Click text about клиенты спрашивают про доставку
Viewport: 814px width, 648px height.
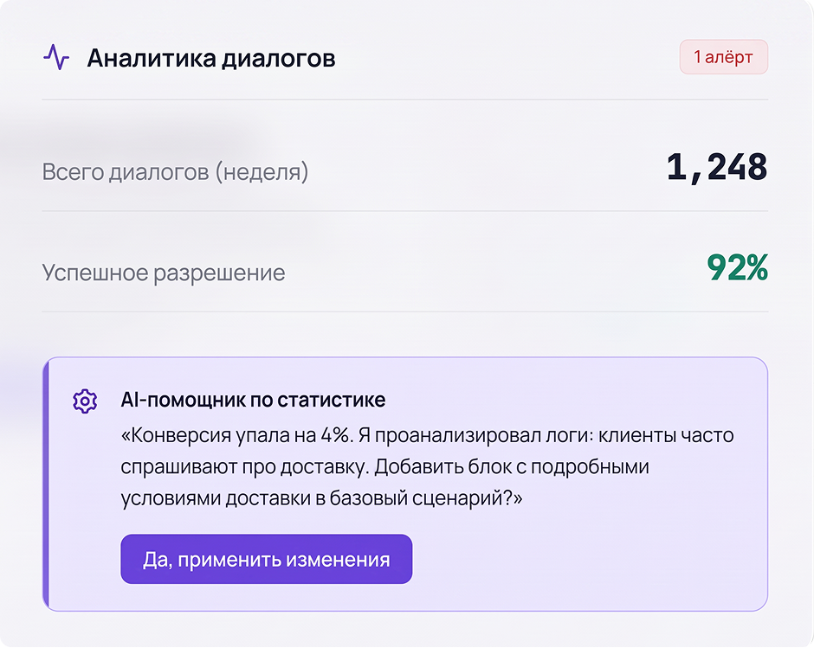click(427, 451)
